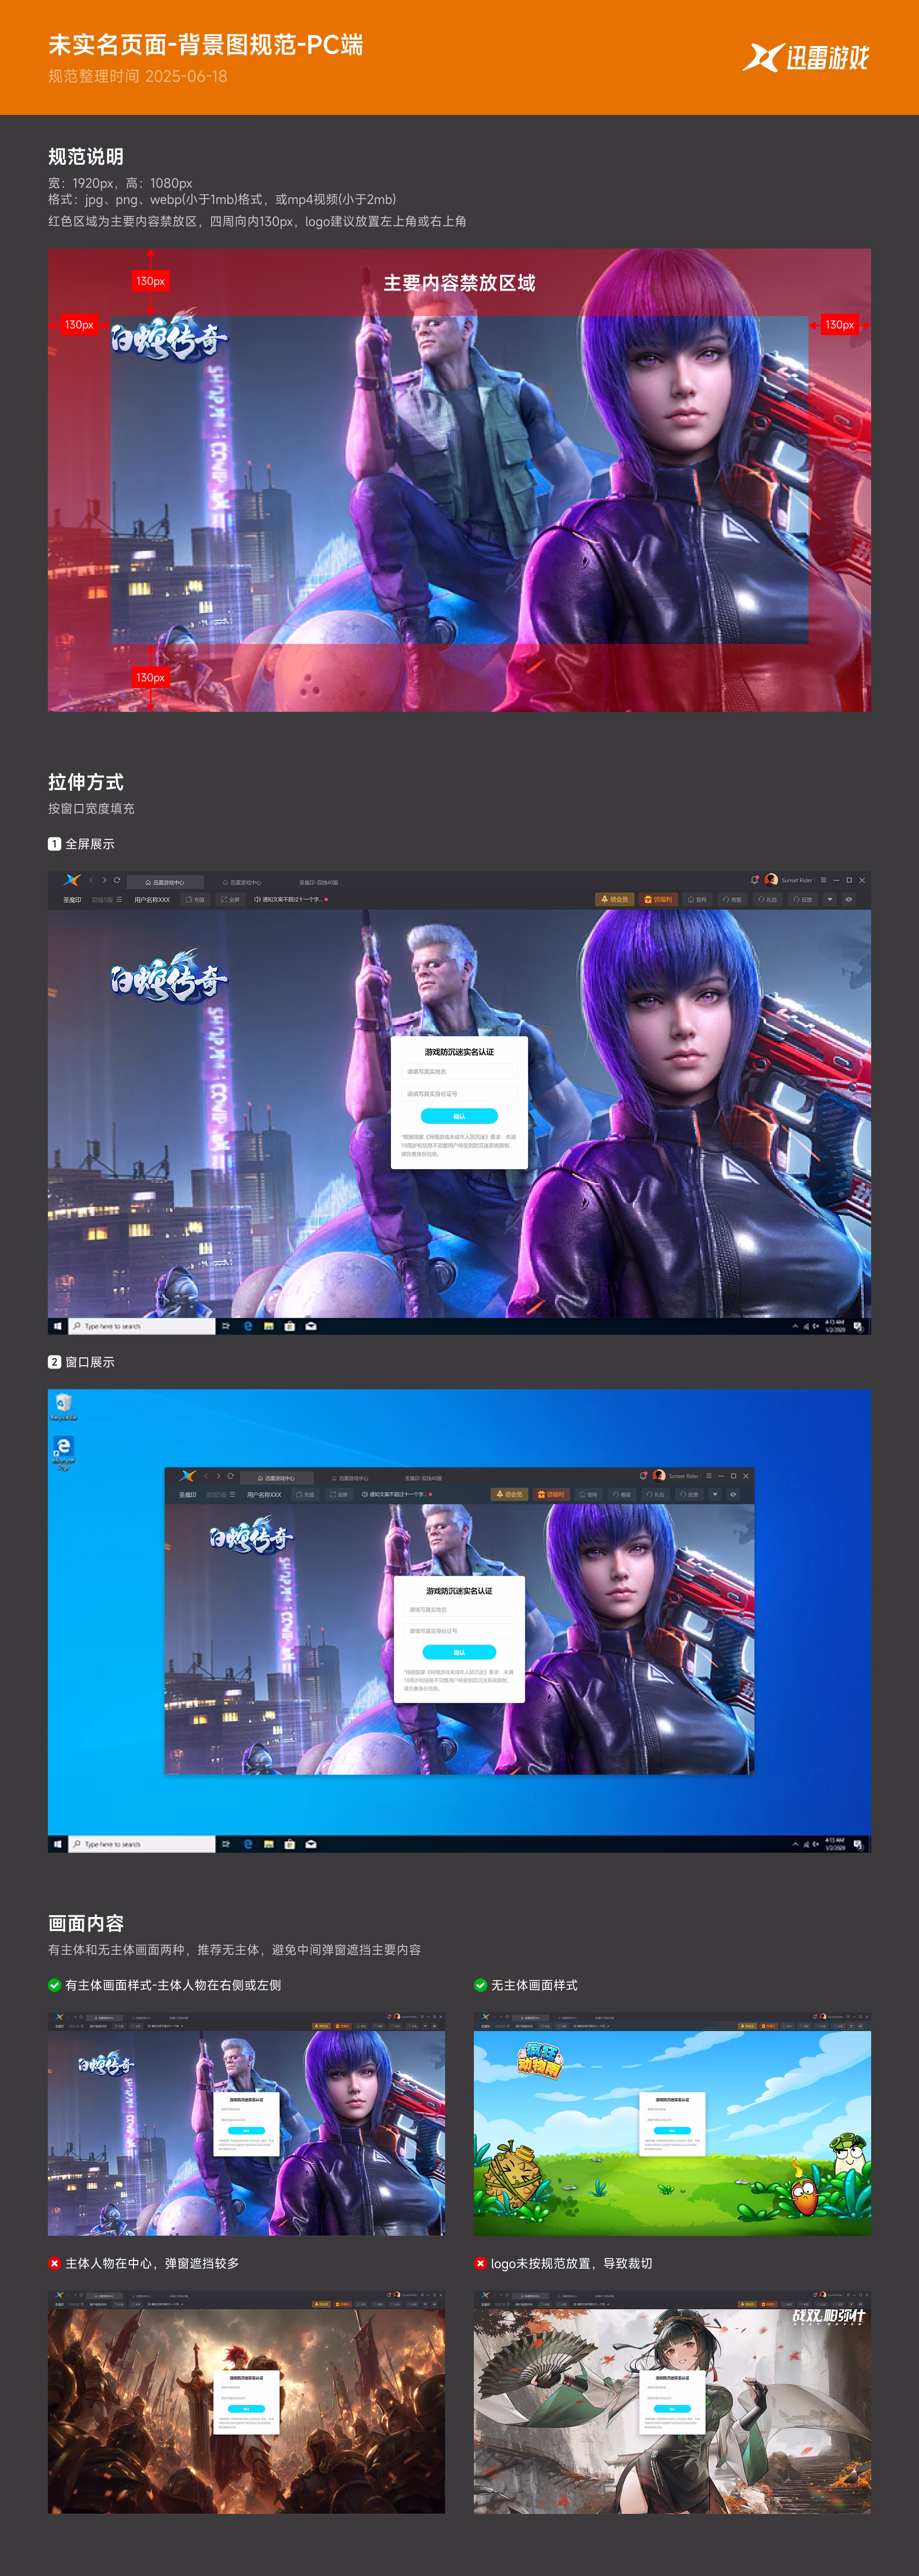The height and width of the screenshot is (2576, 919).
Task: Toggle eye visibility icon in windowed demo toolbar
Action: [x=733, y=1494]
